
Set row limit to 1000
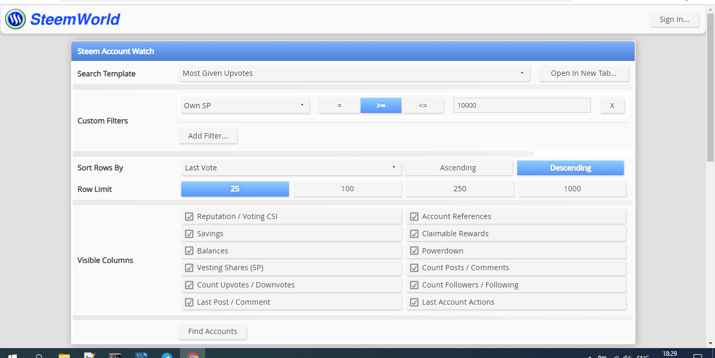click(572, 189)
